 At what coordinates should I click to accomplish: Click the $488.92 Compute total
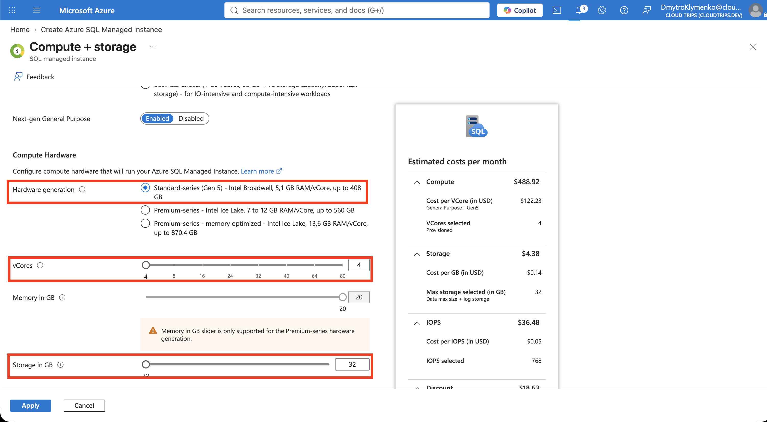coord(526,181)
